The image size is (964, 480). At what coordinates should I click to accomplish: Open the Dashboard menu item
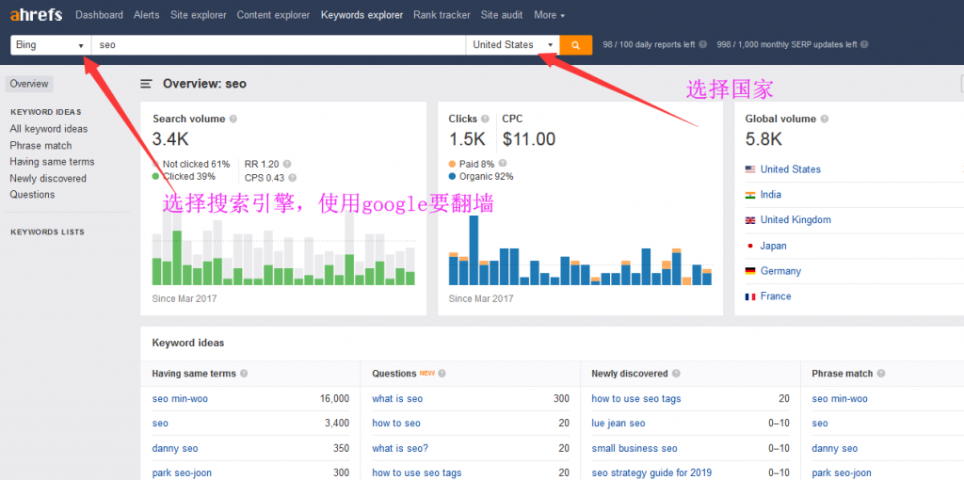coord(99,15)
